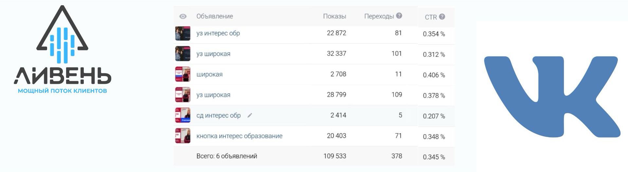Click pencil edit icon for сд интерес обр

click(x=250, y=115)
